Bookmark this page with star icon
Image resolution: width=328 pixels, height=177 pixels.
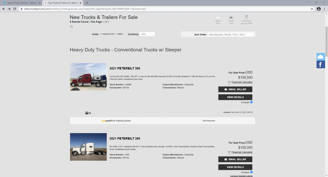[x=312, y=9]
